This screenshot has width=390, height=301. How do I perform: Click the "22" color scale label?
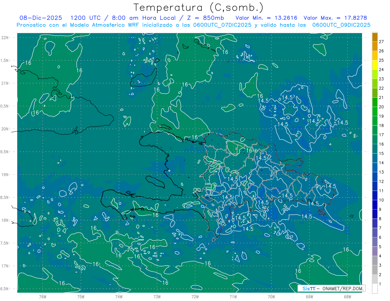click(381, 88)
